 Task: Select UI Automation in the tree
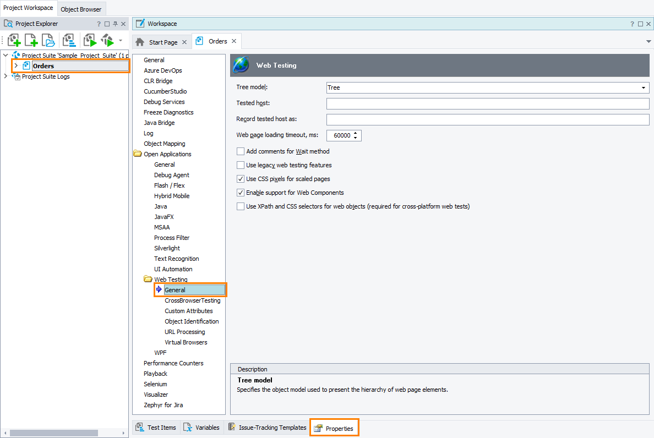coord(173,269)
